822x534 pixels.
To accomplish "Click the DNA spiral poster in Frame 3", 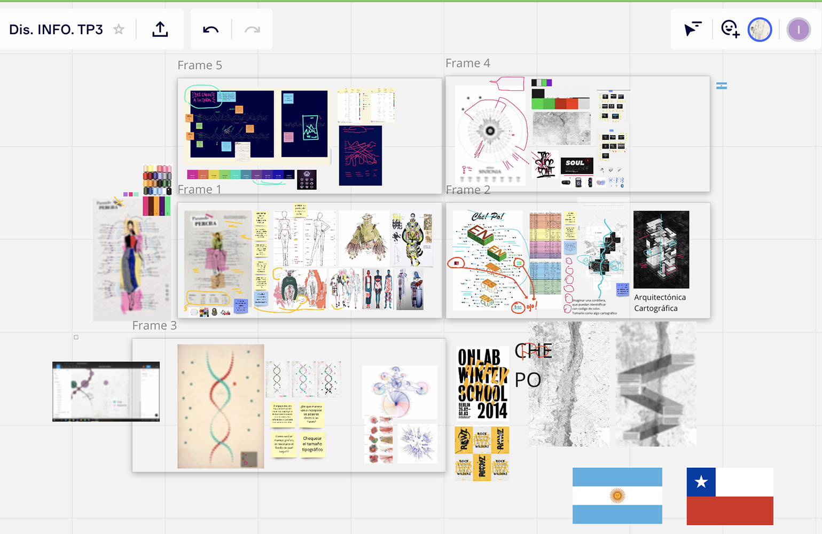I will (220, 406).
